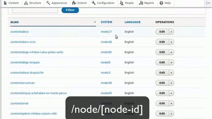Edit the aliquip-antehabeo-ex-macto-pecus alias

point(162,93)
